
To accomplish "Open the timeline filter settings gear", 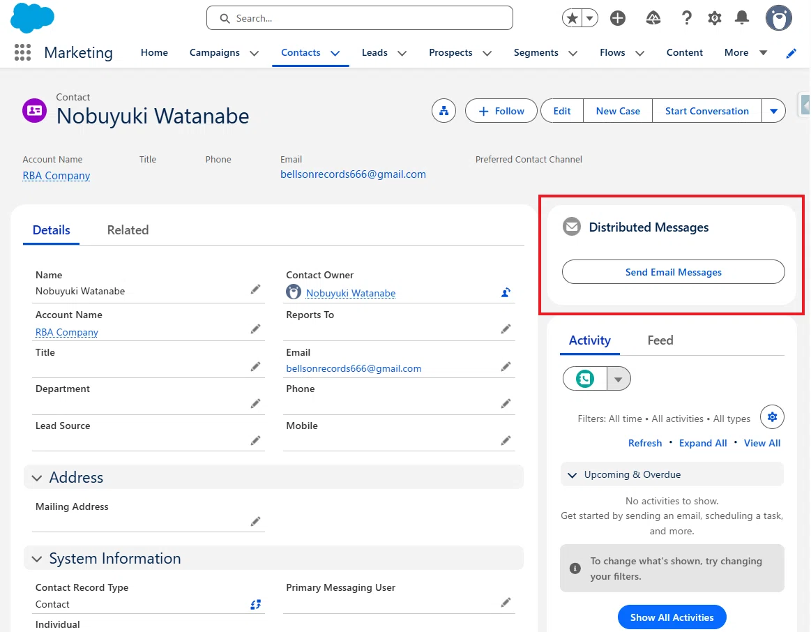I will click(772, 417).
